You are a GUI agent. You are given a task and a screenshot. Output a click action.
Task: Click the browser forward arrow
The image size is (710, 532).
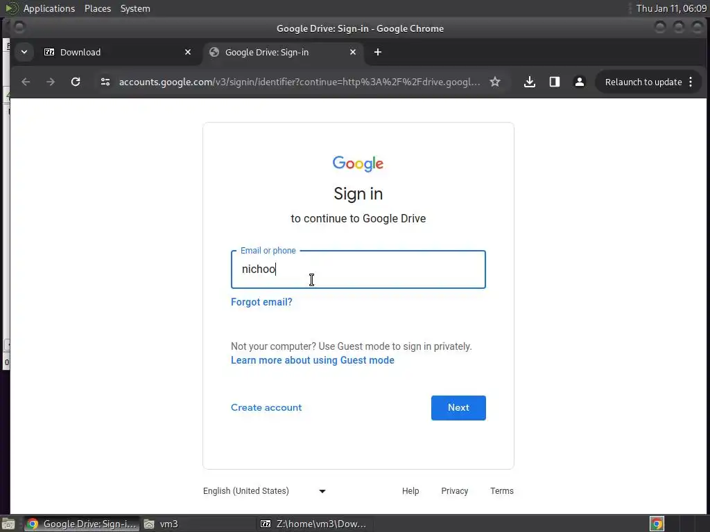(x=50, y=82)
